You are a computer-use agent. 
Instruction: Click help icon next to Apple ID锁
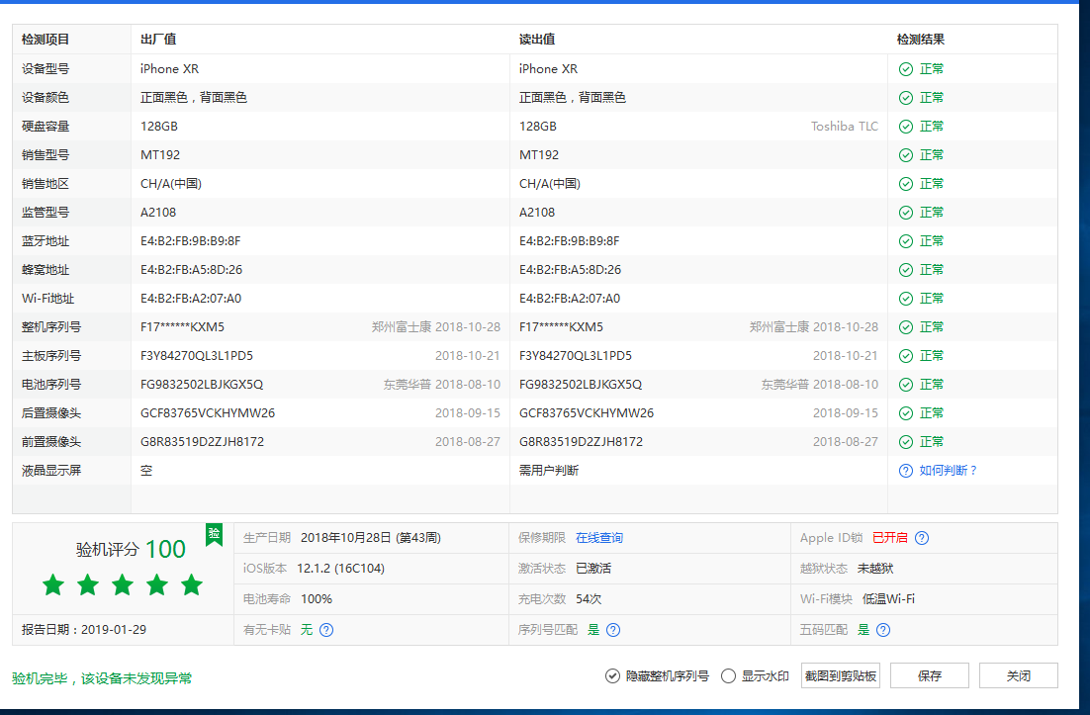922,538
